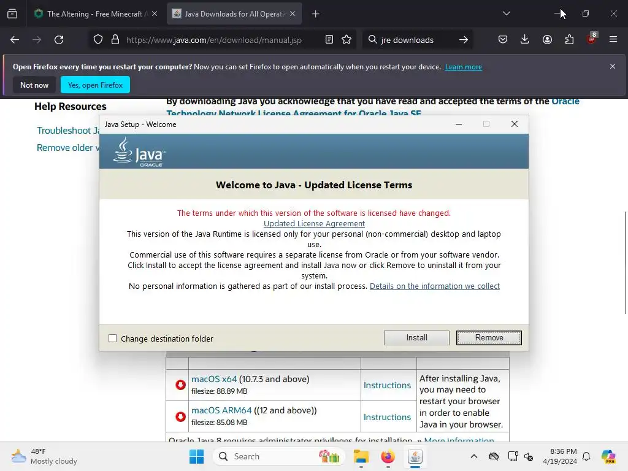Open Updated License Agreement link
This screenshot has width=628, height=471.
point(314,223)
